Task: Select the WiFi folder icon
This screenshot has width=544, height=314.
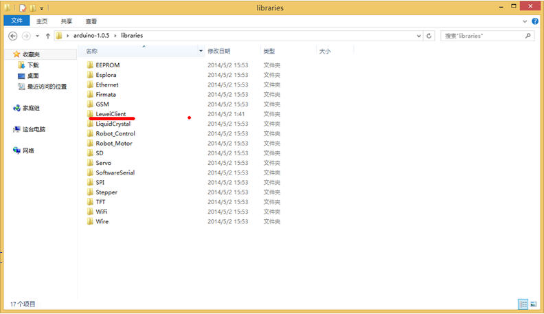Action: 90,212
